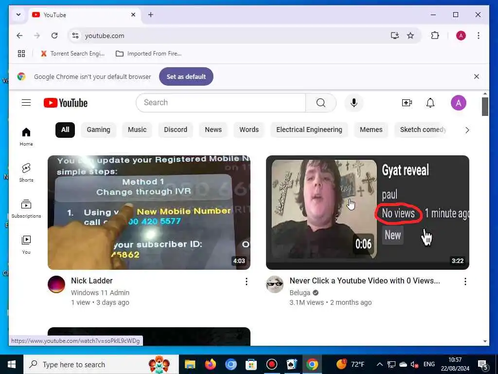
Task: Dismiss the default browser notification bar
Action: pyautogui.click(x=477, y=76)
